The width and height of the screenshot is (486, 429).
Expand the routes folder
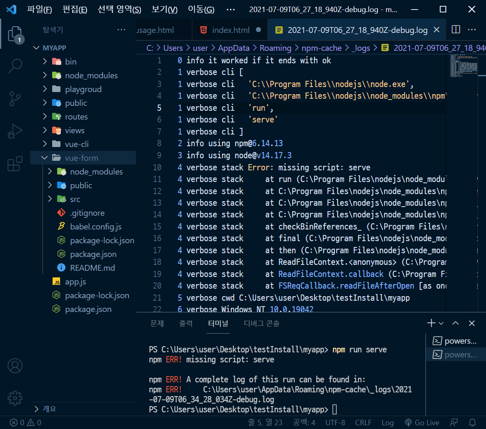click(x=83, y=117)
